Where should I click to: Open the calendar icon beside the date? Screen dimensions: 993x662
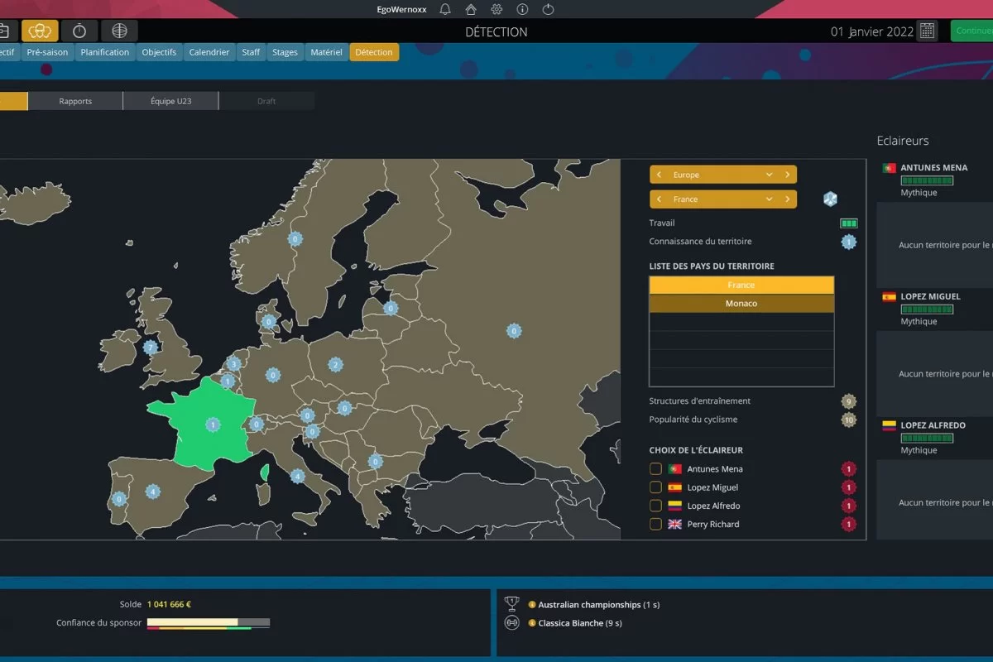(x=927, y=31)
